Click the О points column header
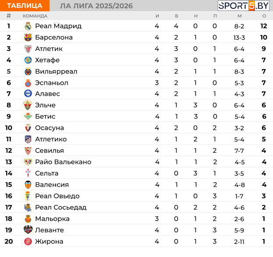Image resolution: width=273 pixels, height=257 pixels. [264, 16]
